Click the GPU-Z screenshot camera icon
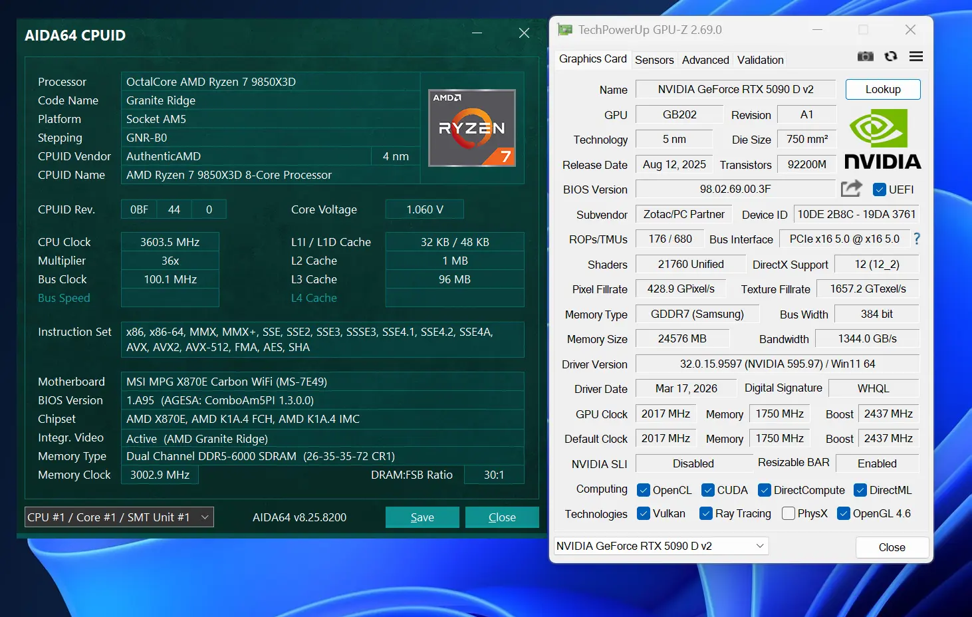Viewport: 972px width, 617px height. [865, 57]
